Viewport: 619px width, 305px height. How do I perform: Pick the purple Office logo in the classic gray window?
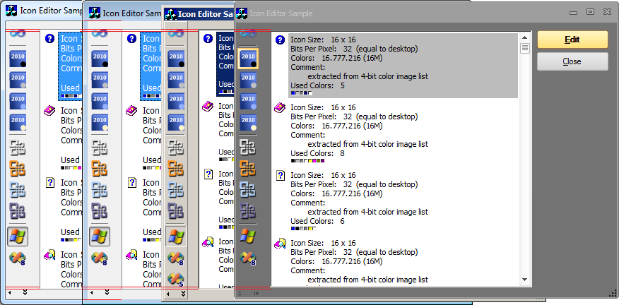(176, 210)
